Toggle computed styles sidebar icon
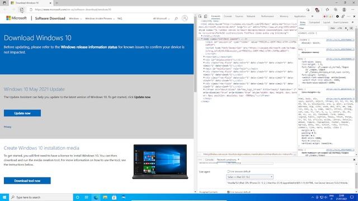Image resolution: width=358 pixels, height=201 pixels. [x=351, y=28]
